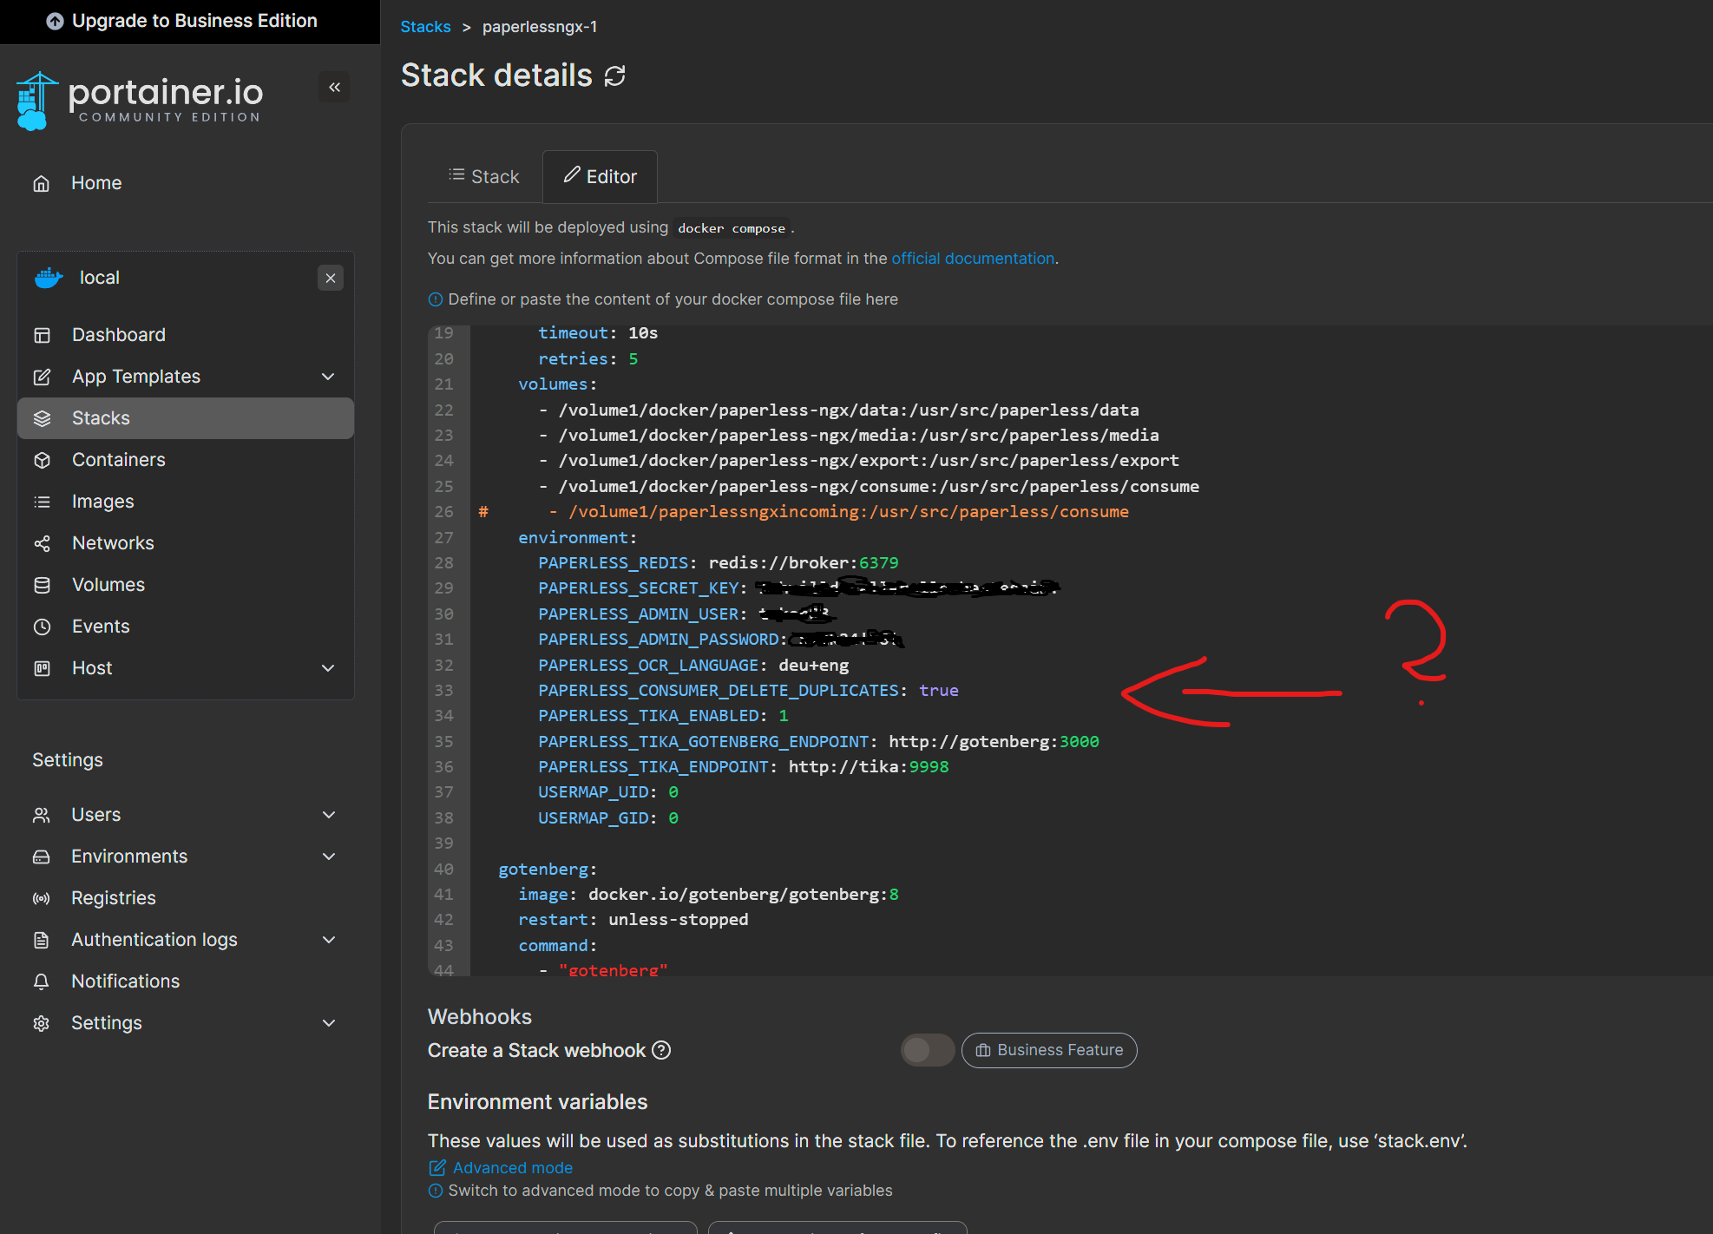Screen dimensions: 1713x1234
Task: Switch to Advanced mode link
Action: [512, 1168]
